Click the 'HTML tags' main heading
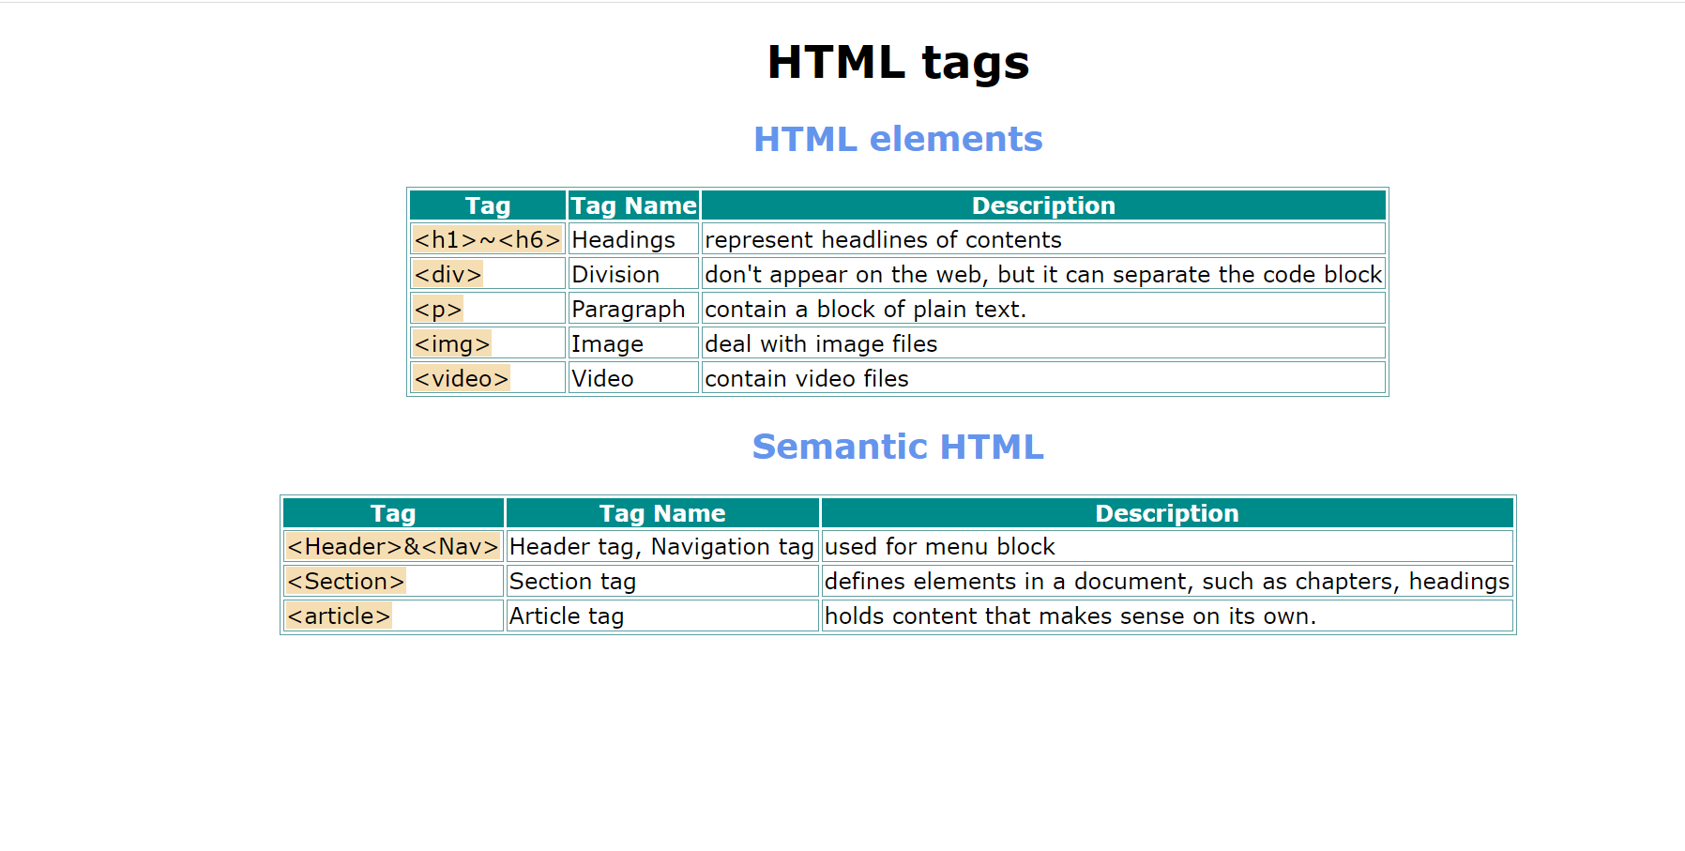 tap(898, 62)
